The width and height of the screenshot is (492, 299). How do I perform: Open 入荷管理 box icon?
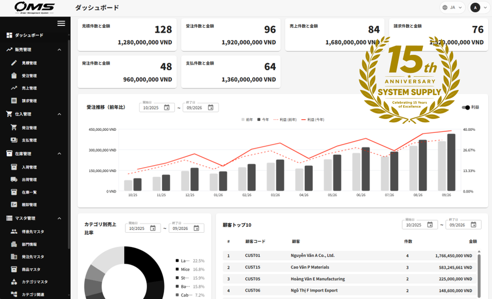click(x=14, y=167)
